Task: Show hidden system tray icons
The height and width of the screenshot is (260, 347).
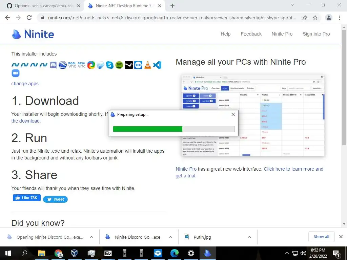Action: pos(287,253)
